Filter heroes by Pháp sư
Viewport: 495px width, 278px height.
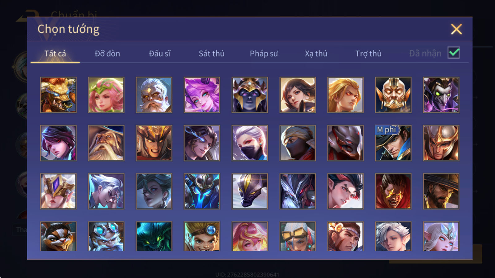(x=264, y=53)
